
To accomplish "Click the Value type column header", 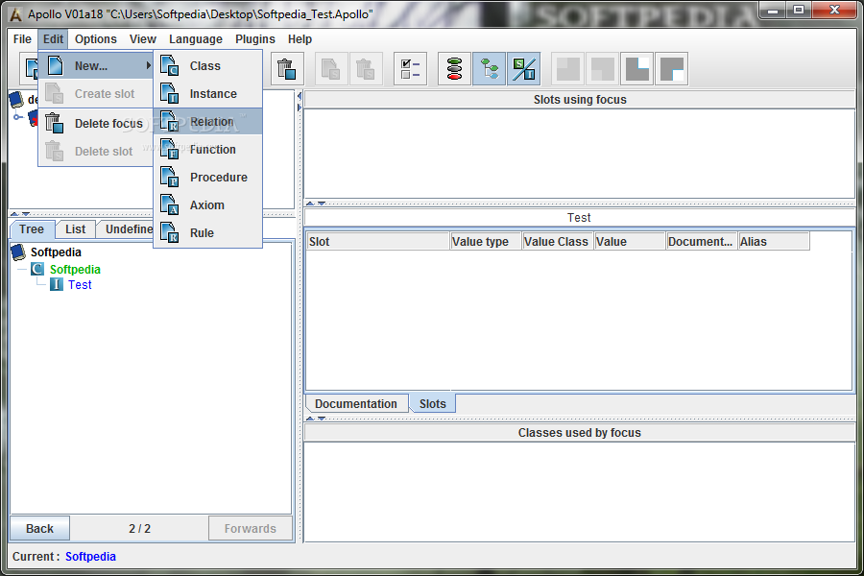I will point(486,241).
